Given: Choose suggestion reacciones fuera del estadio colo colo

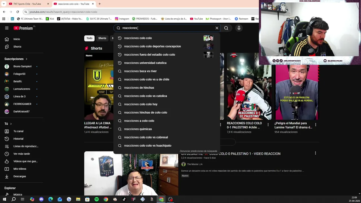Looking at the screenshot, I should point(167,55).
